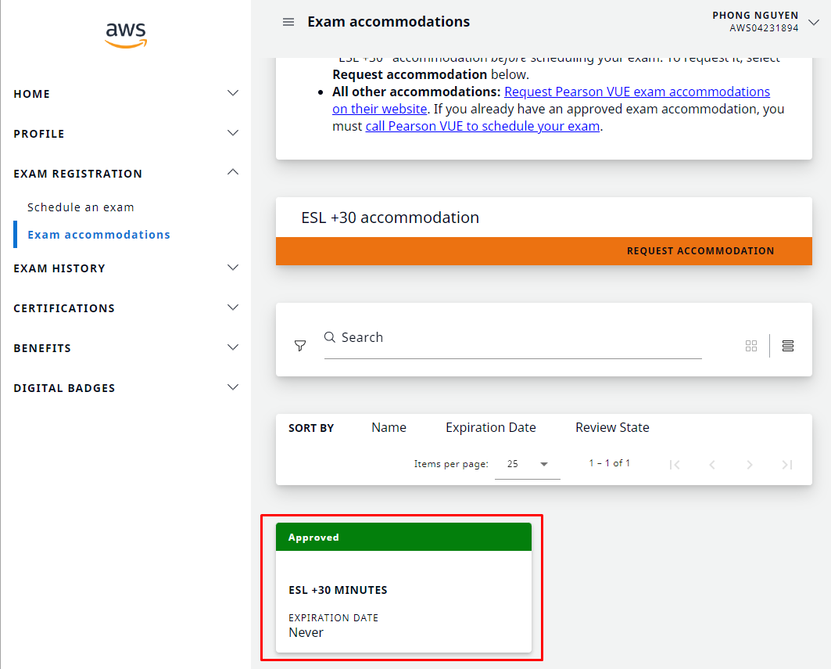Open the Items per page dropdown
831x669 pixels.
528,464
